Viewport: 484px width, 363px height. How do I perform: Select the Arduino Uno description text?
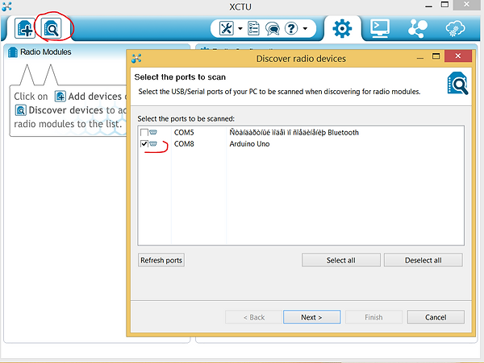click(x=249, y=144)
